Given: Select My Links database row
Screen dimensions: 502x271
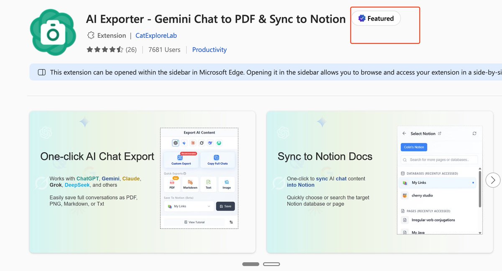Looking at the screenshot, I should [438, 183].
